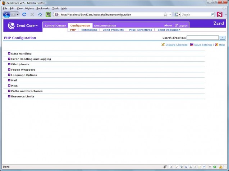Click the red S toolbar icon
The height and width of the screenshot is (171, 229).
click(x=220, y=15)
